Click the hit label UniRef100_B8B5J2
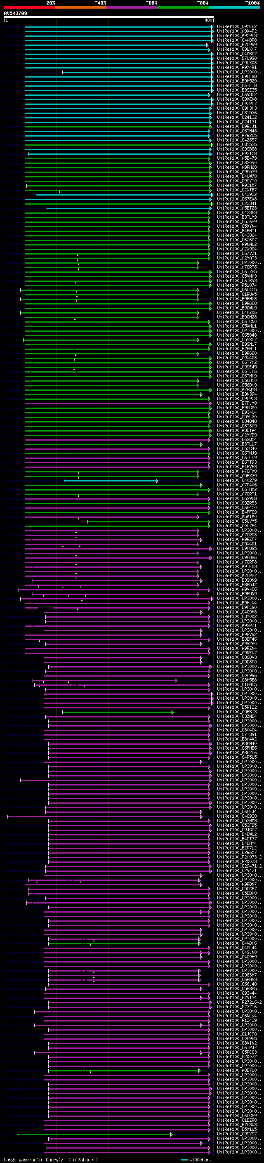Image resolution: width=264 pixels, height=1163 pixels. [x=237, y=585]
